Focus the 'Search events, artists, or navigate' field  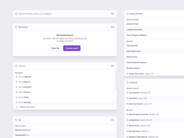(65, 14)
